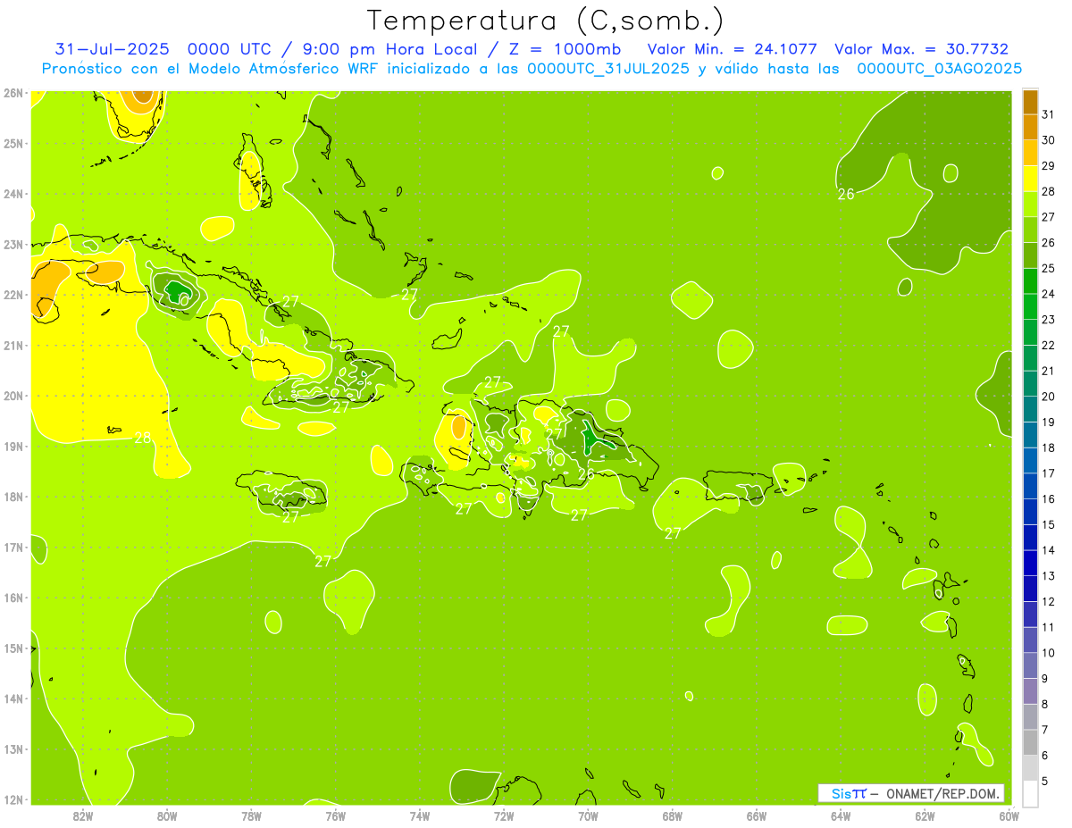The width and height of the screenshot is (1072, 828).
Task: Click the 20N latitude axis label
Action: (x=14, y=396)
